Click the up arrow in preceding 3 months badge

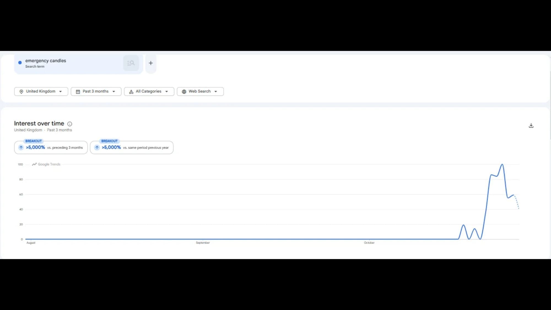(x=21, y=147)
